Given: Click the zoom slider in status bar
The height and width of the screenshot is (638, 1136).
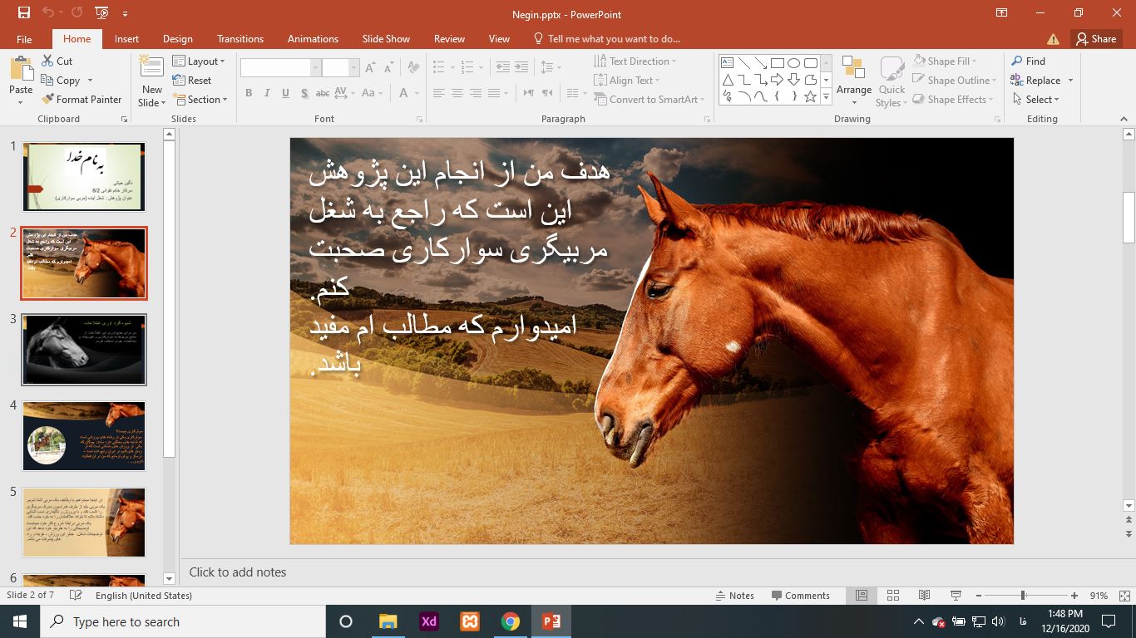Looking at the screenshot, I should click(1023, 596).
